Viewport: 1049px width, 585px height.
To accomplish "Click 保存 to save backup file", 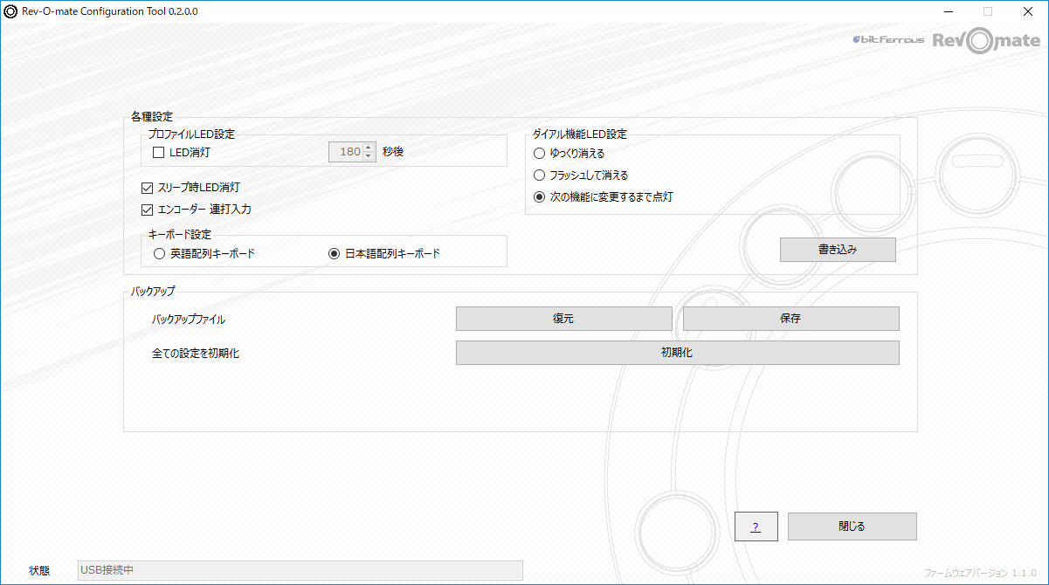I will [x=790, y=319].
